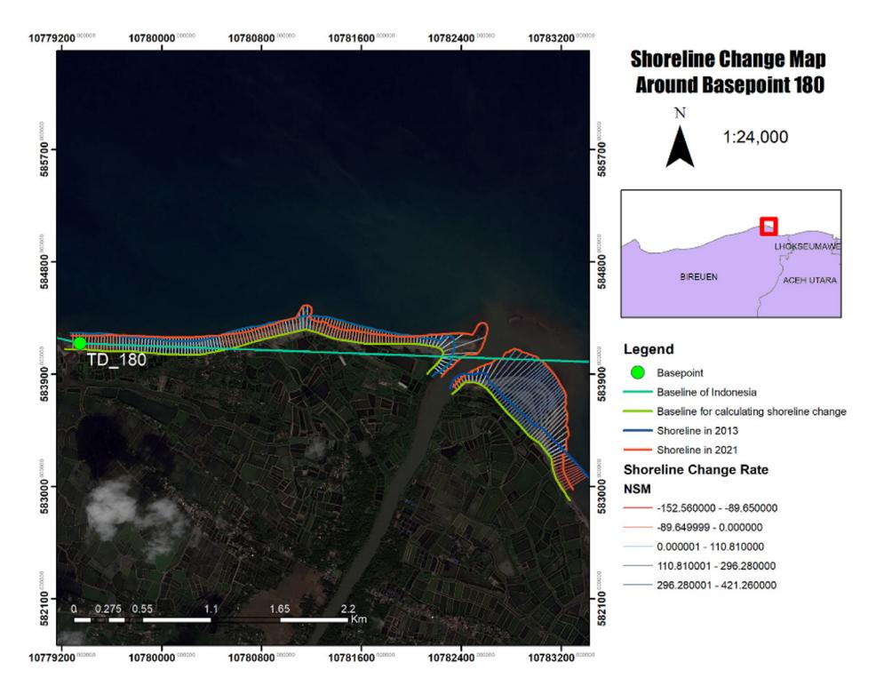Click the red square in the inset map
Viewport: 876px width, 694px height.
[x=768, y=227]
